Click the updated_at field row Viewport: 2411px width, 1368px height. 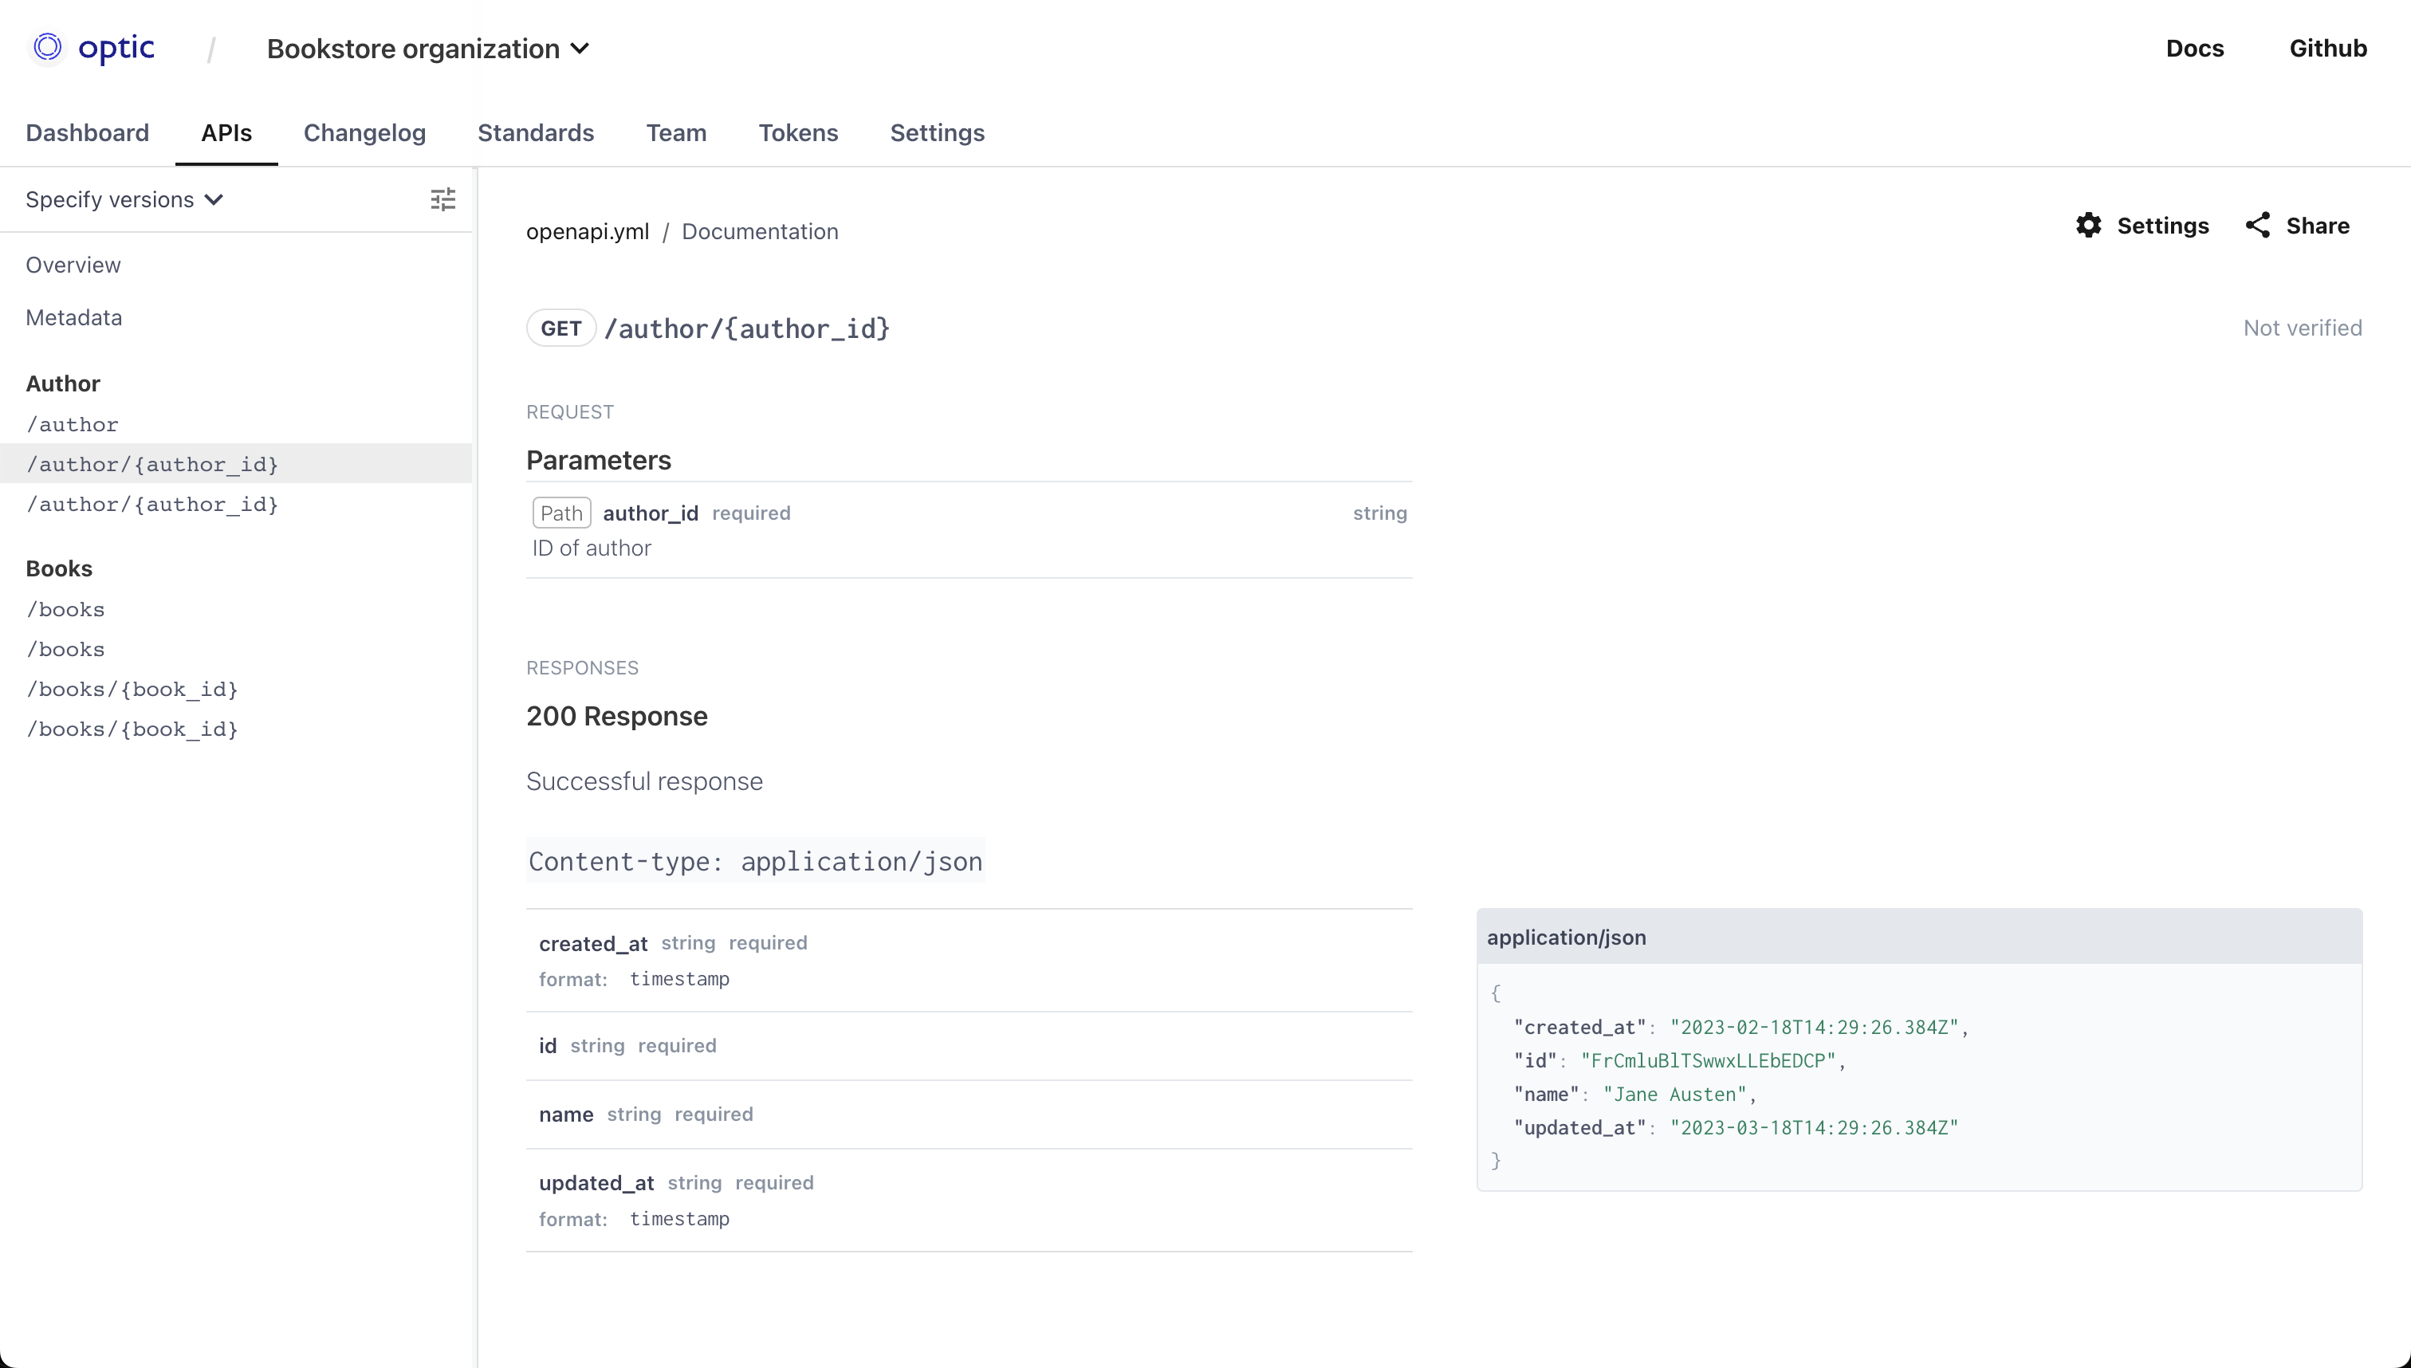click(x=969, y=1200)
